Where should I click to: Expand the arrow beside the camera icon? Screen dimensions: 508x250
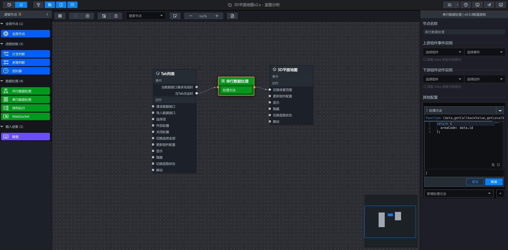point(457,5)
